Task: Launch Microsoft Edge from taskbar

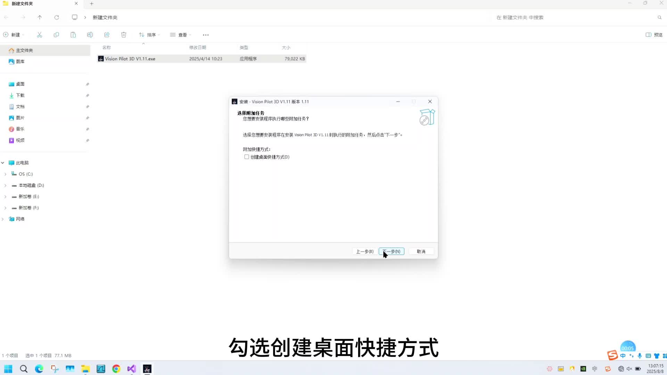Action: point(39,369)
